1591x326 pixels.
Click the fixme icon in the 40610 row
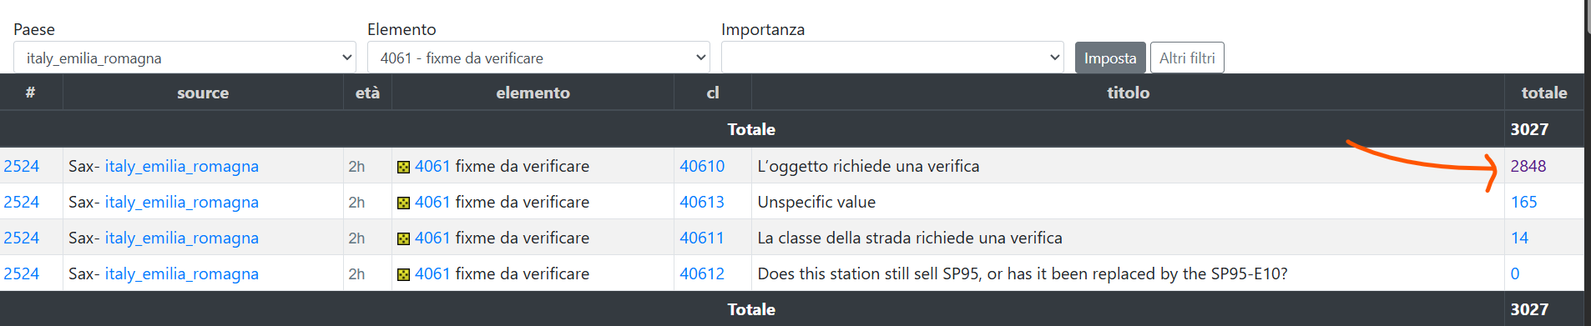pyautogui.click(x=403, y=167)
